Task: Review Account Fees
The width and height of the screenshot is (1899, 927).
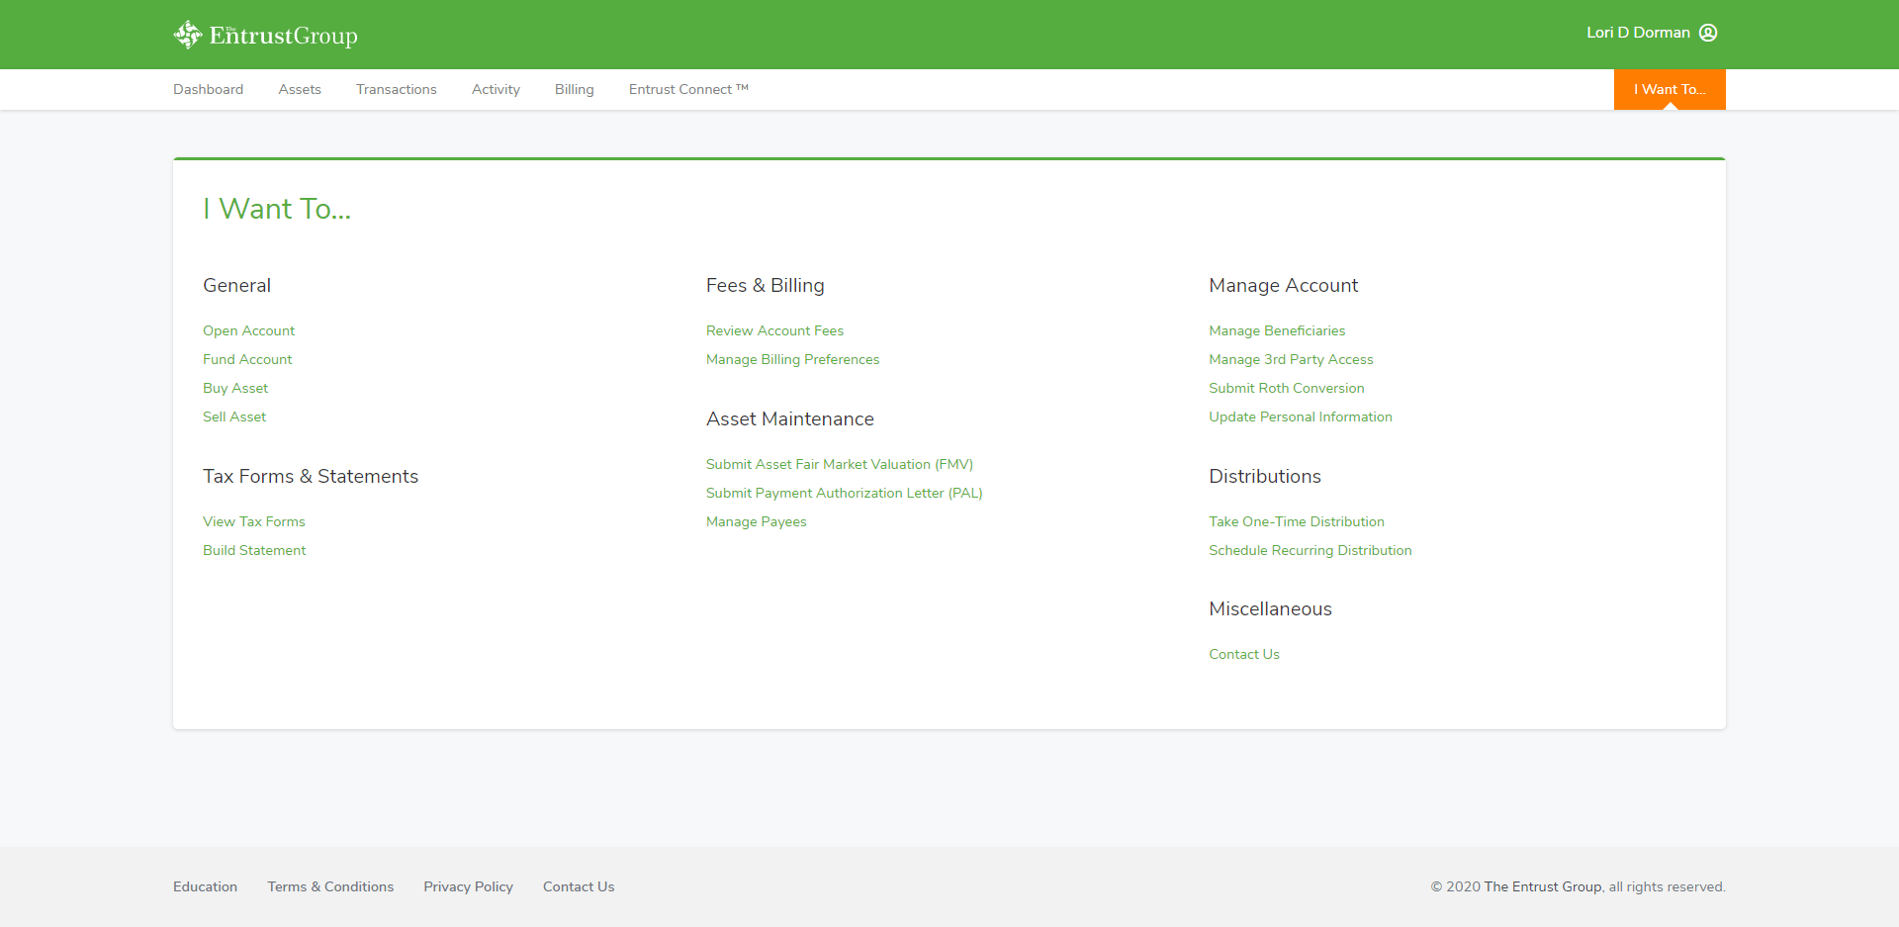Action: [774, 330]
